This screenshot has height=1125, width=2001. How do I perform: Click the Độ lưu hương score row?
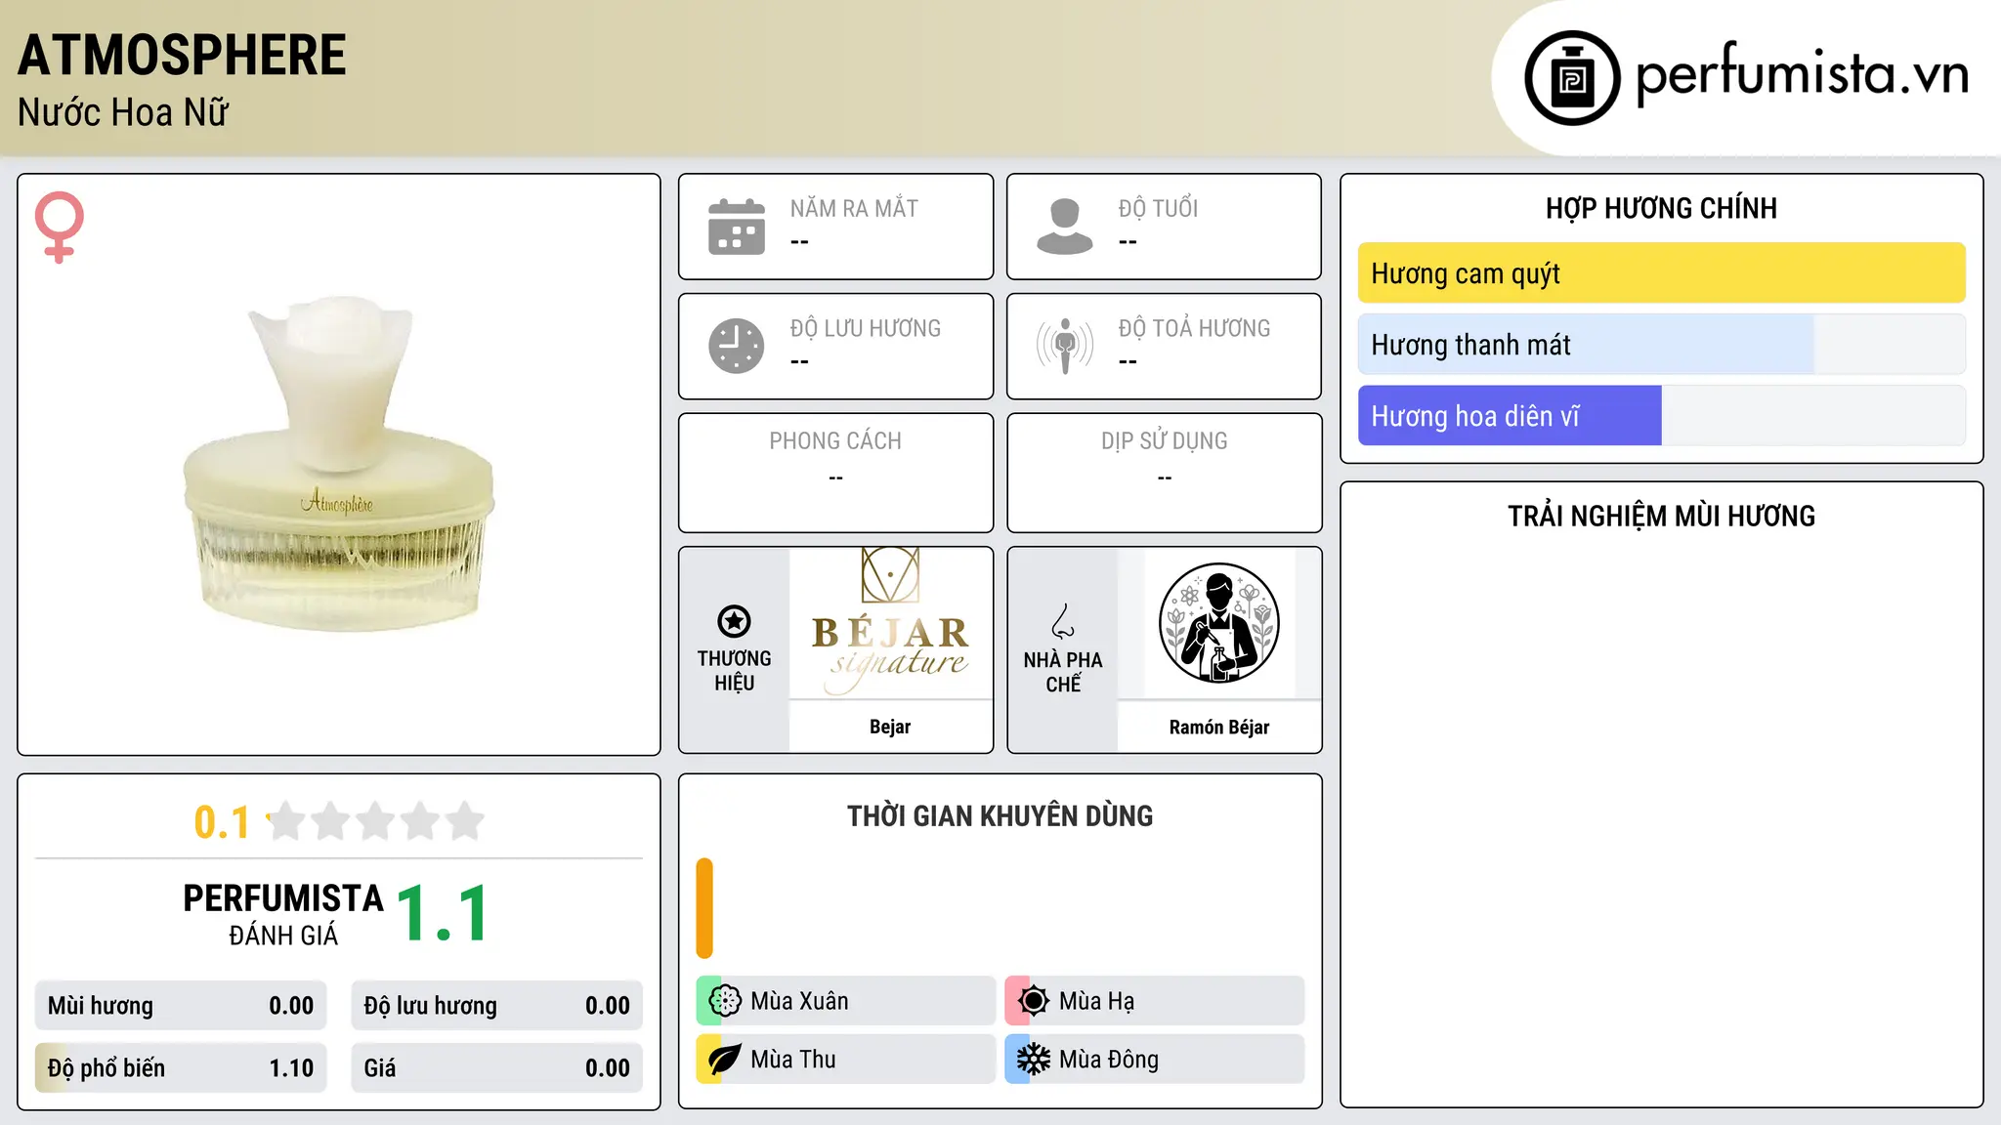point(497,1006)
